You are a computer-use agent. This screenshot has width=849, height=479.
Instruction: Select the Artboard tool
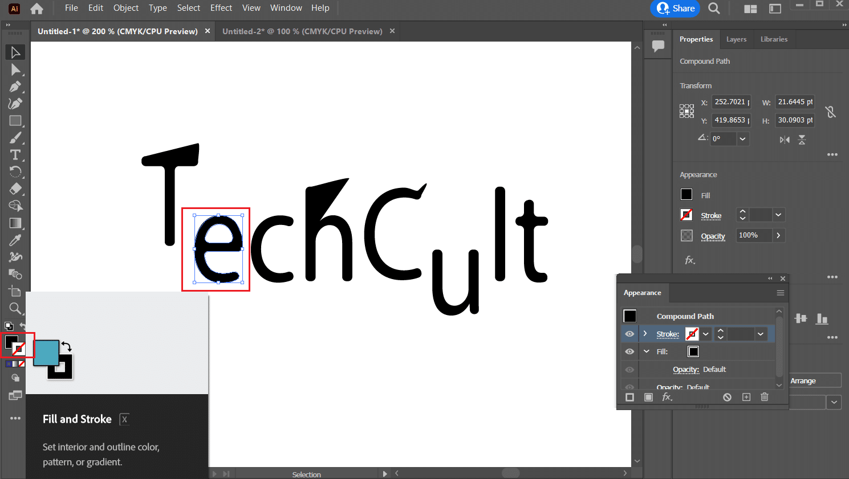(x=15, y=292)
